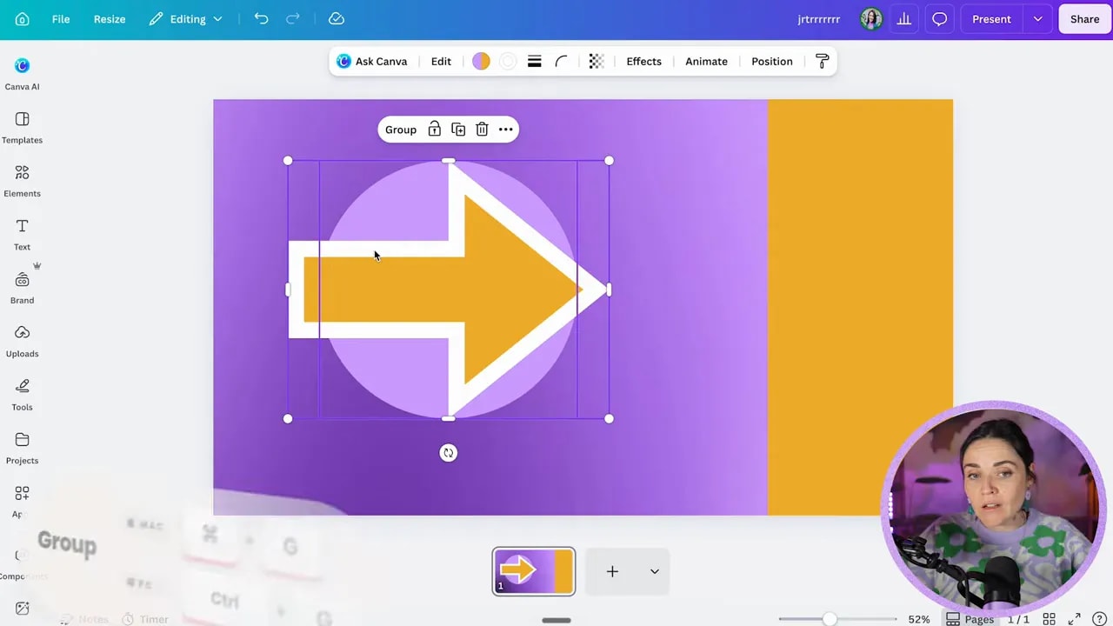Select page 1 thumbnail
The height and width of the screenshot is (626, 1113).
pos(534,571)
